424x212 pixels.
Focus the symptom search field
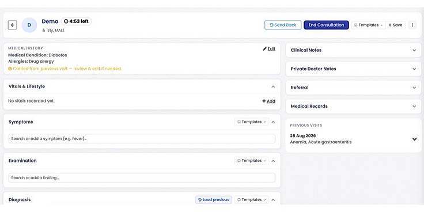click(x=142, y=139)
